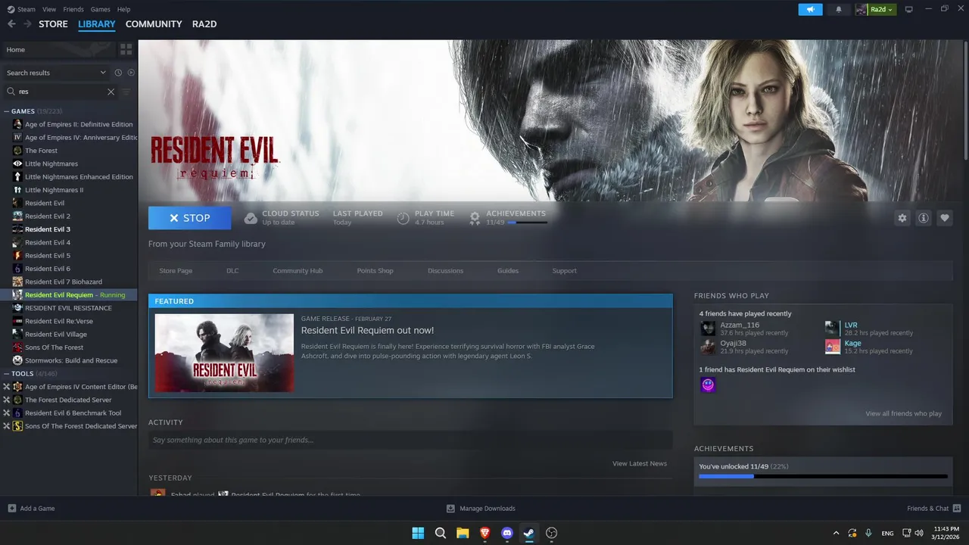
Task: Open Azzam_116 friend avatar
Action: pyautogui.click(x=708, y=329)
